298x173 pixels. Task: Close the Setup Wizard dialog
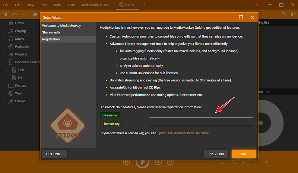(x=252, y=17)
